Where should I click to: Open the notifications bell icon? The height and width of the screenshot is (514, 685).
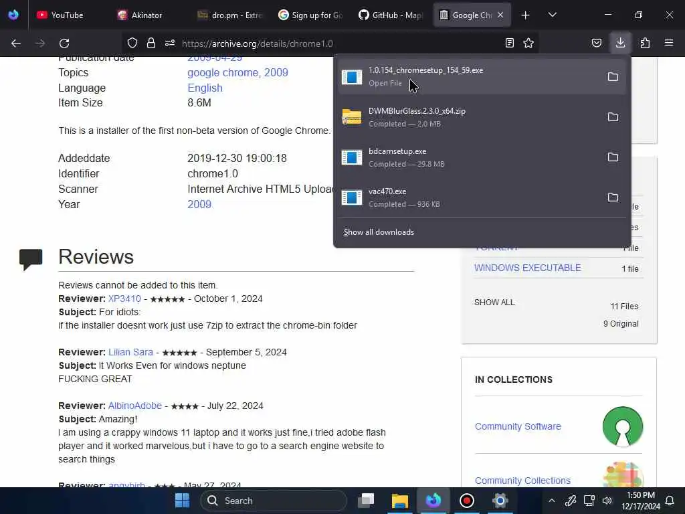(x=670, y=501)
